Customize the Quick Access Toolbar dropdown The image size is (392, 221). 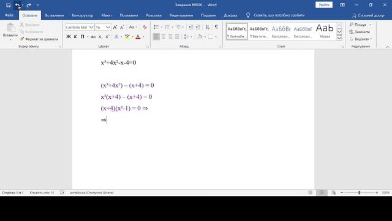coord(38,5)
